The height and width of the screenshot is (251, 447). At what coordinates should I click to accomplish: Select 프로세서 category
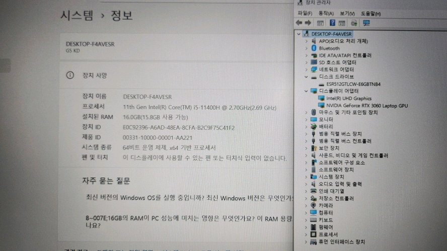tap(328, 234)
